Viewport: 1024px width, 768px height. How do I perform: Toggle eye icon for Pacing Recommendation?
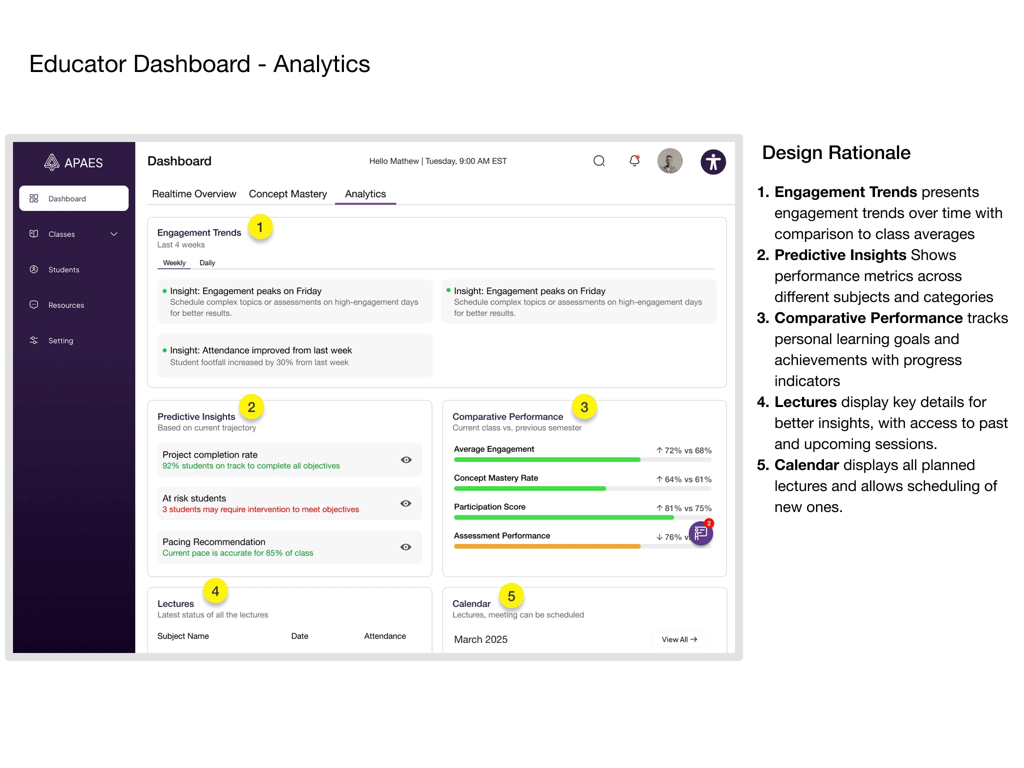pyautogui.click(x=406, y=547)
